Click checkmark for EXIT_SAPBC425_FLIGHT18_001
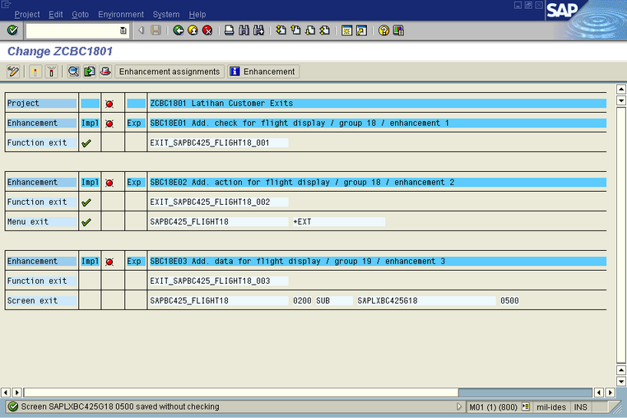 tap(86, 143)
